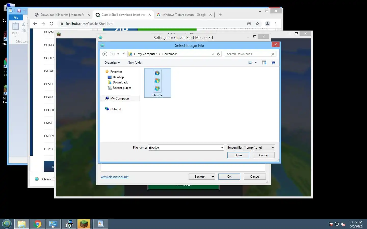The image size is (367, 229).
Task: Close the Classic Shell download tab
Action: click(x=150, y=15)
